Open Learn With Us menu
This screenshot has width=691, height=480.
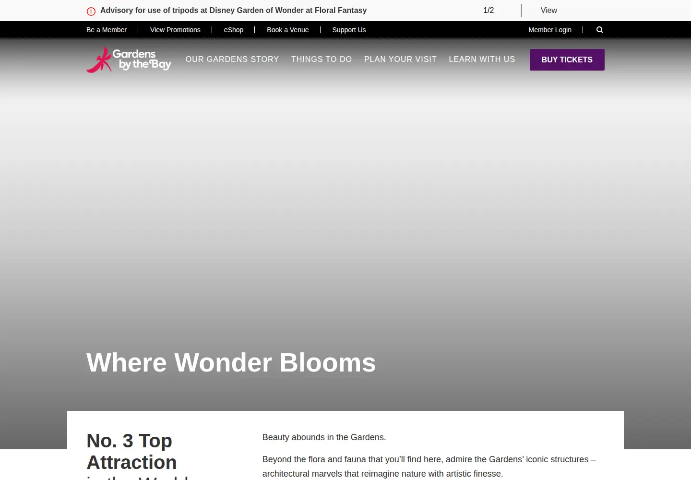[482, 59]
